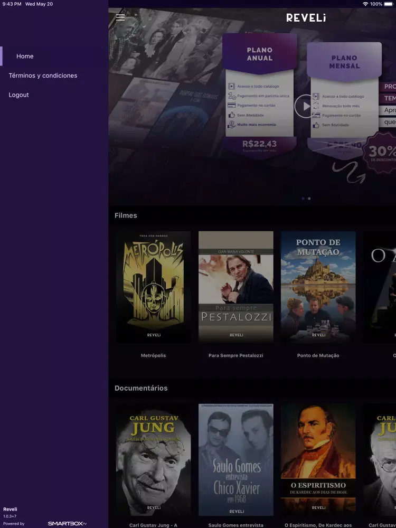The image size is (396, 528).
Task: Open the Saulo Gomes entrevista Chico Xavier poster
Action: 235,460
